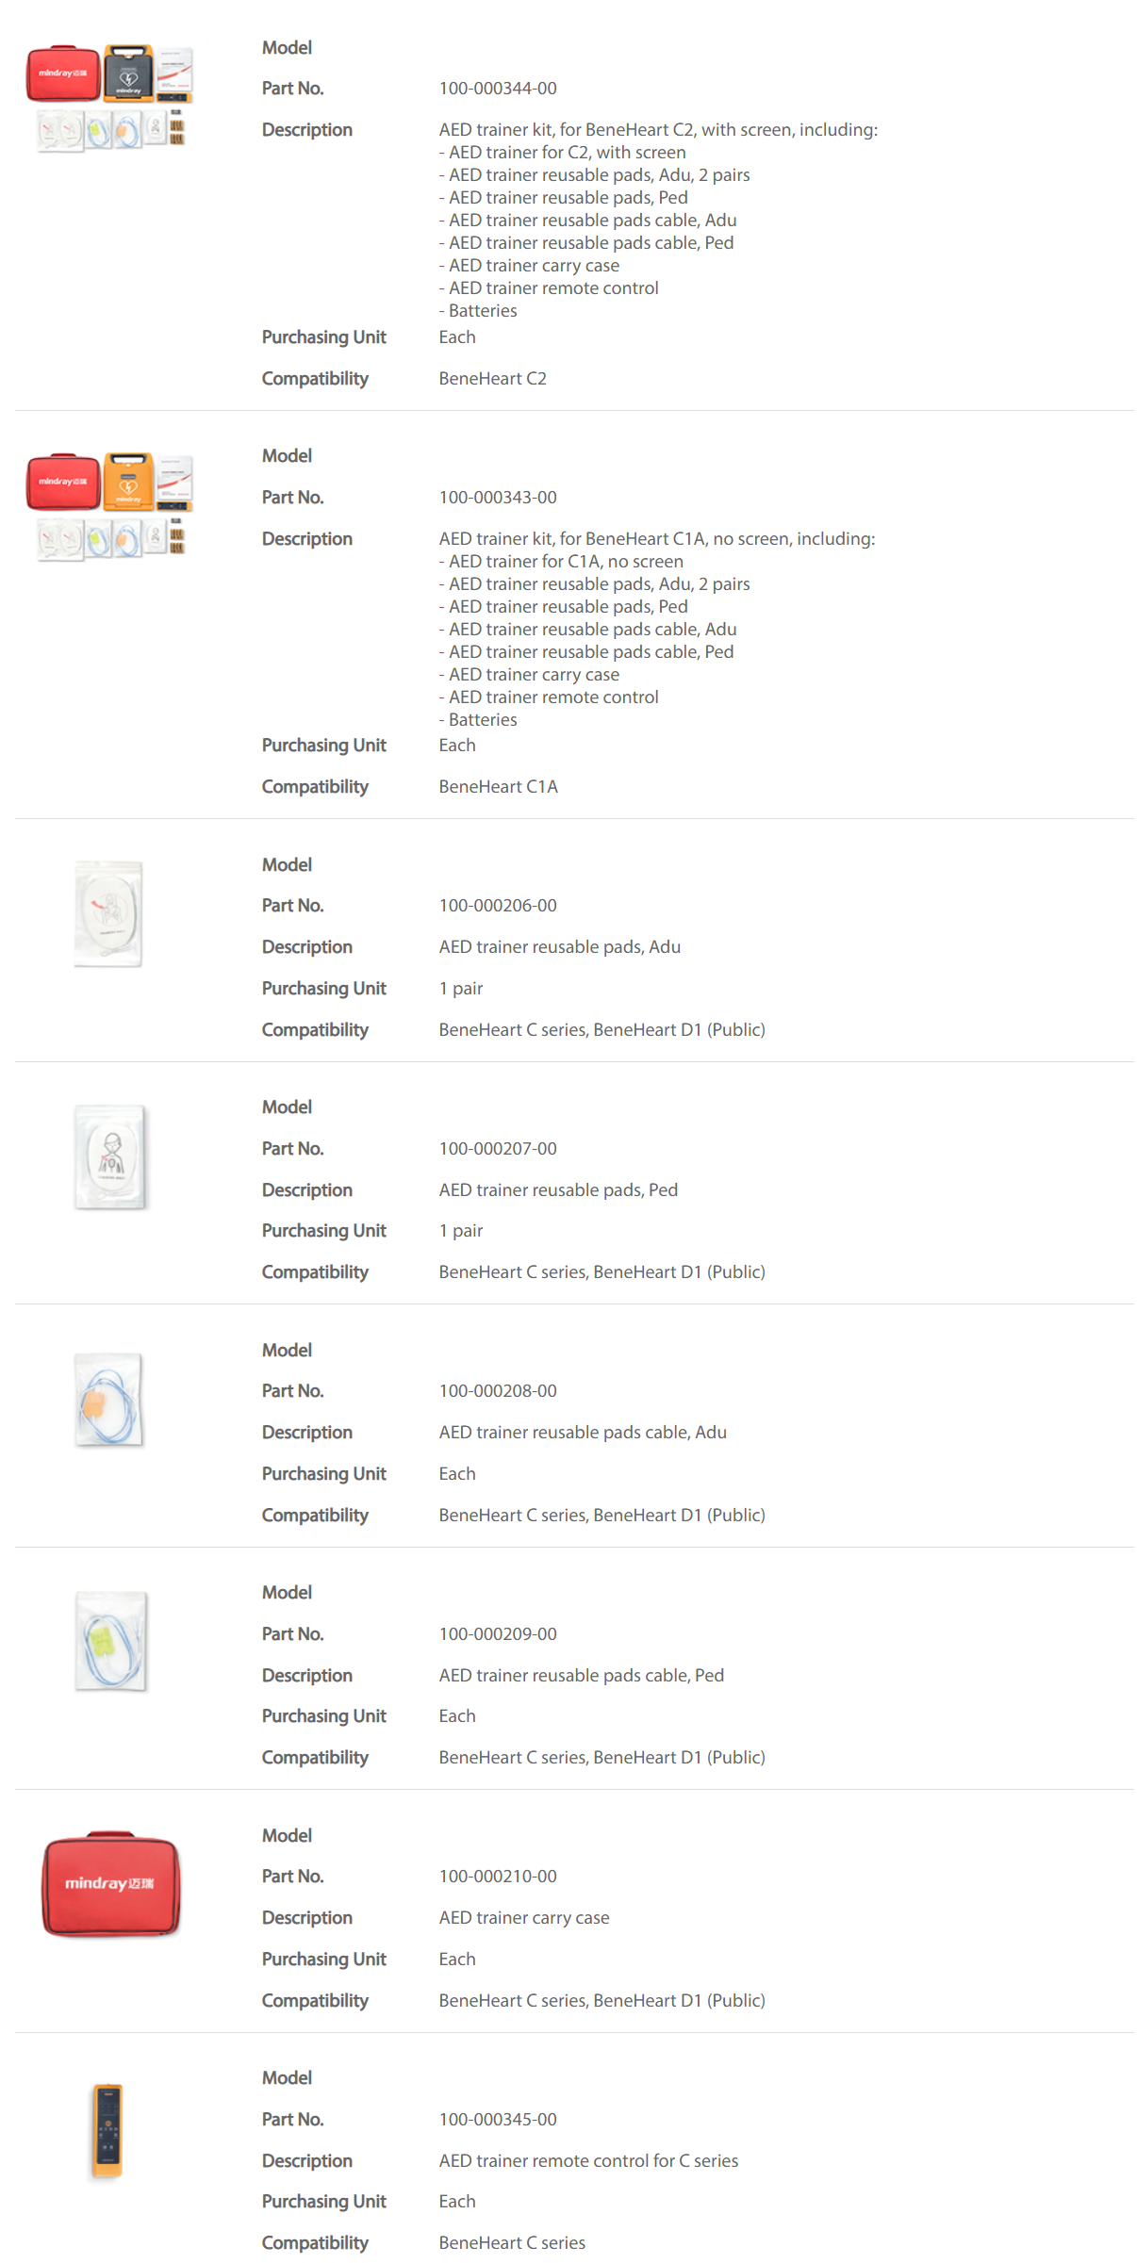1137x2263 pixels.
Task: Open the adult pads cable product image
Action: pyautogui.click(x=108, y=1400)
